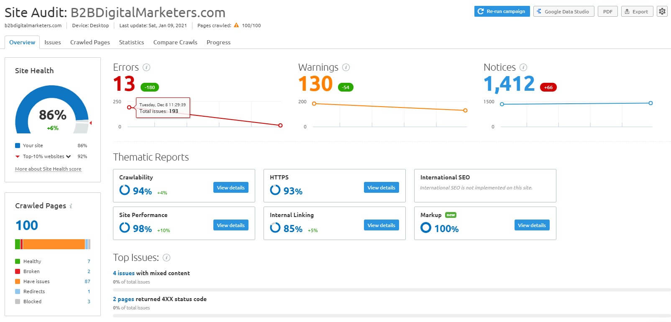
Task: Click the Google Data Studio button
Action: [x=563, y=11]
